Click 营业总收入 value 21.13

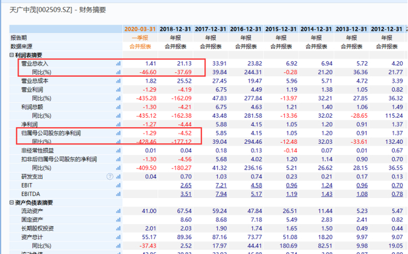coord(184,63)
